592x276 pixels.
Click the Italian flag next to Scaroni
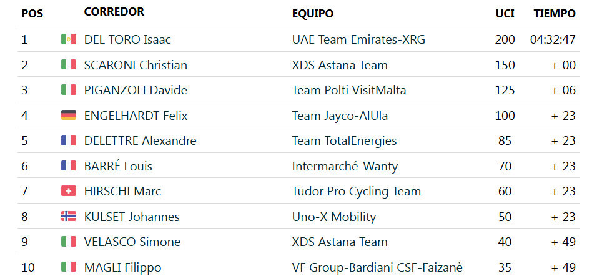[x=69, y=64]
